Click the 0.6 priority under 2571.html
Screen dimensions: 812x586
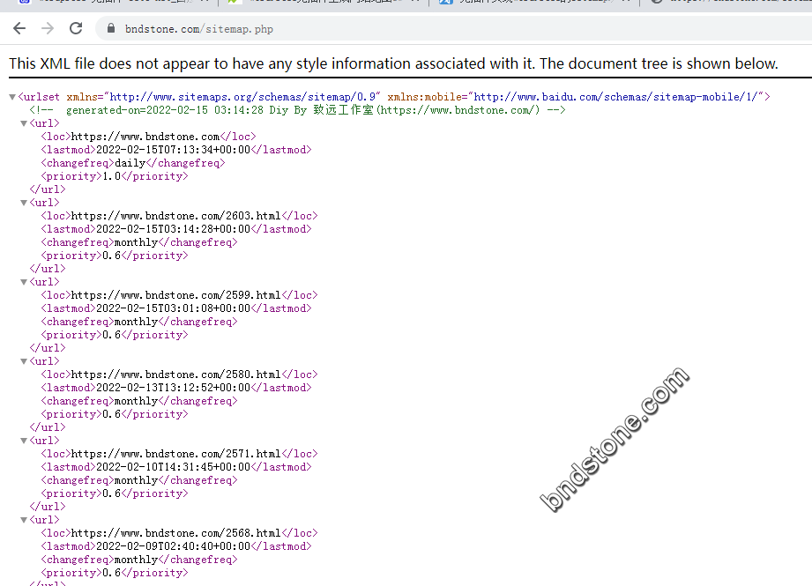pyautogui.click(x=111, y=493)
